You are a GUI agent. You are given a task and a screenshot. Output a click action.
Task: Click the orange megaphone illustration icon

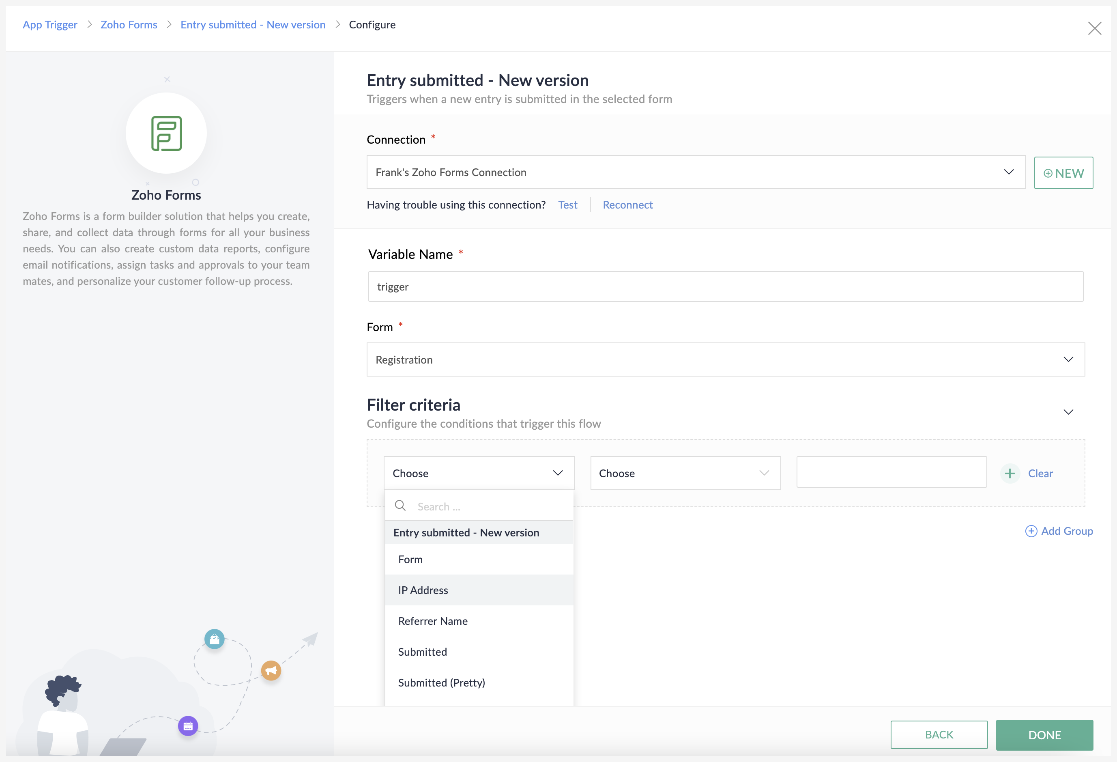[271, 670]
